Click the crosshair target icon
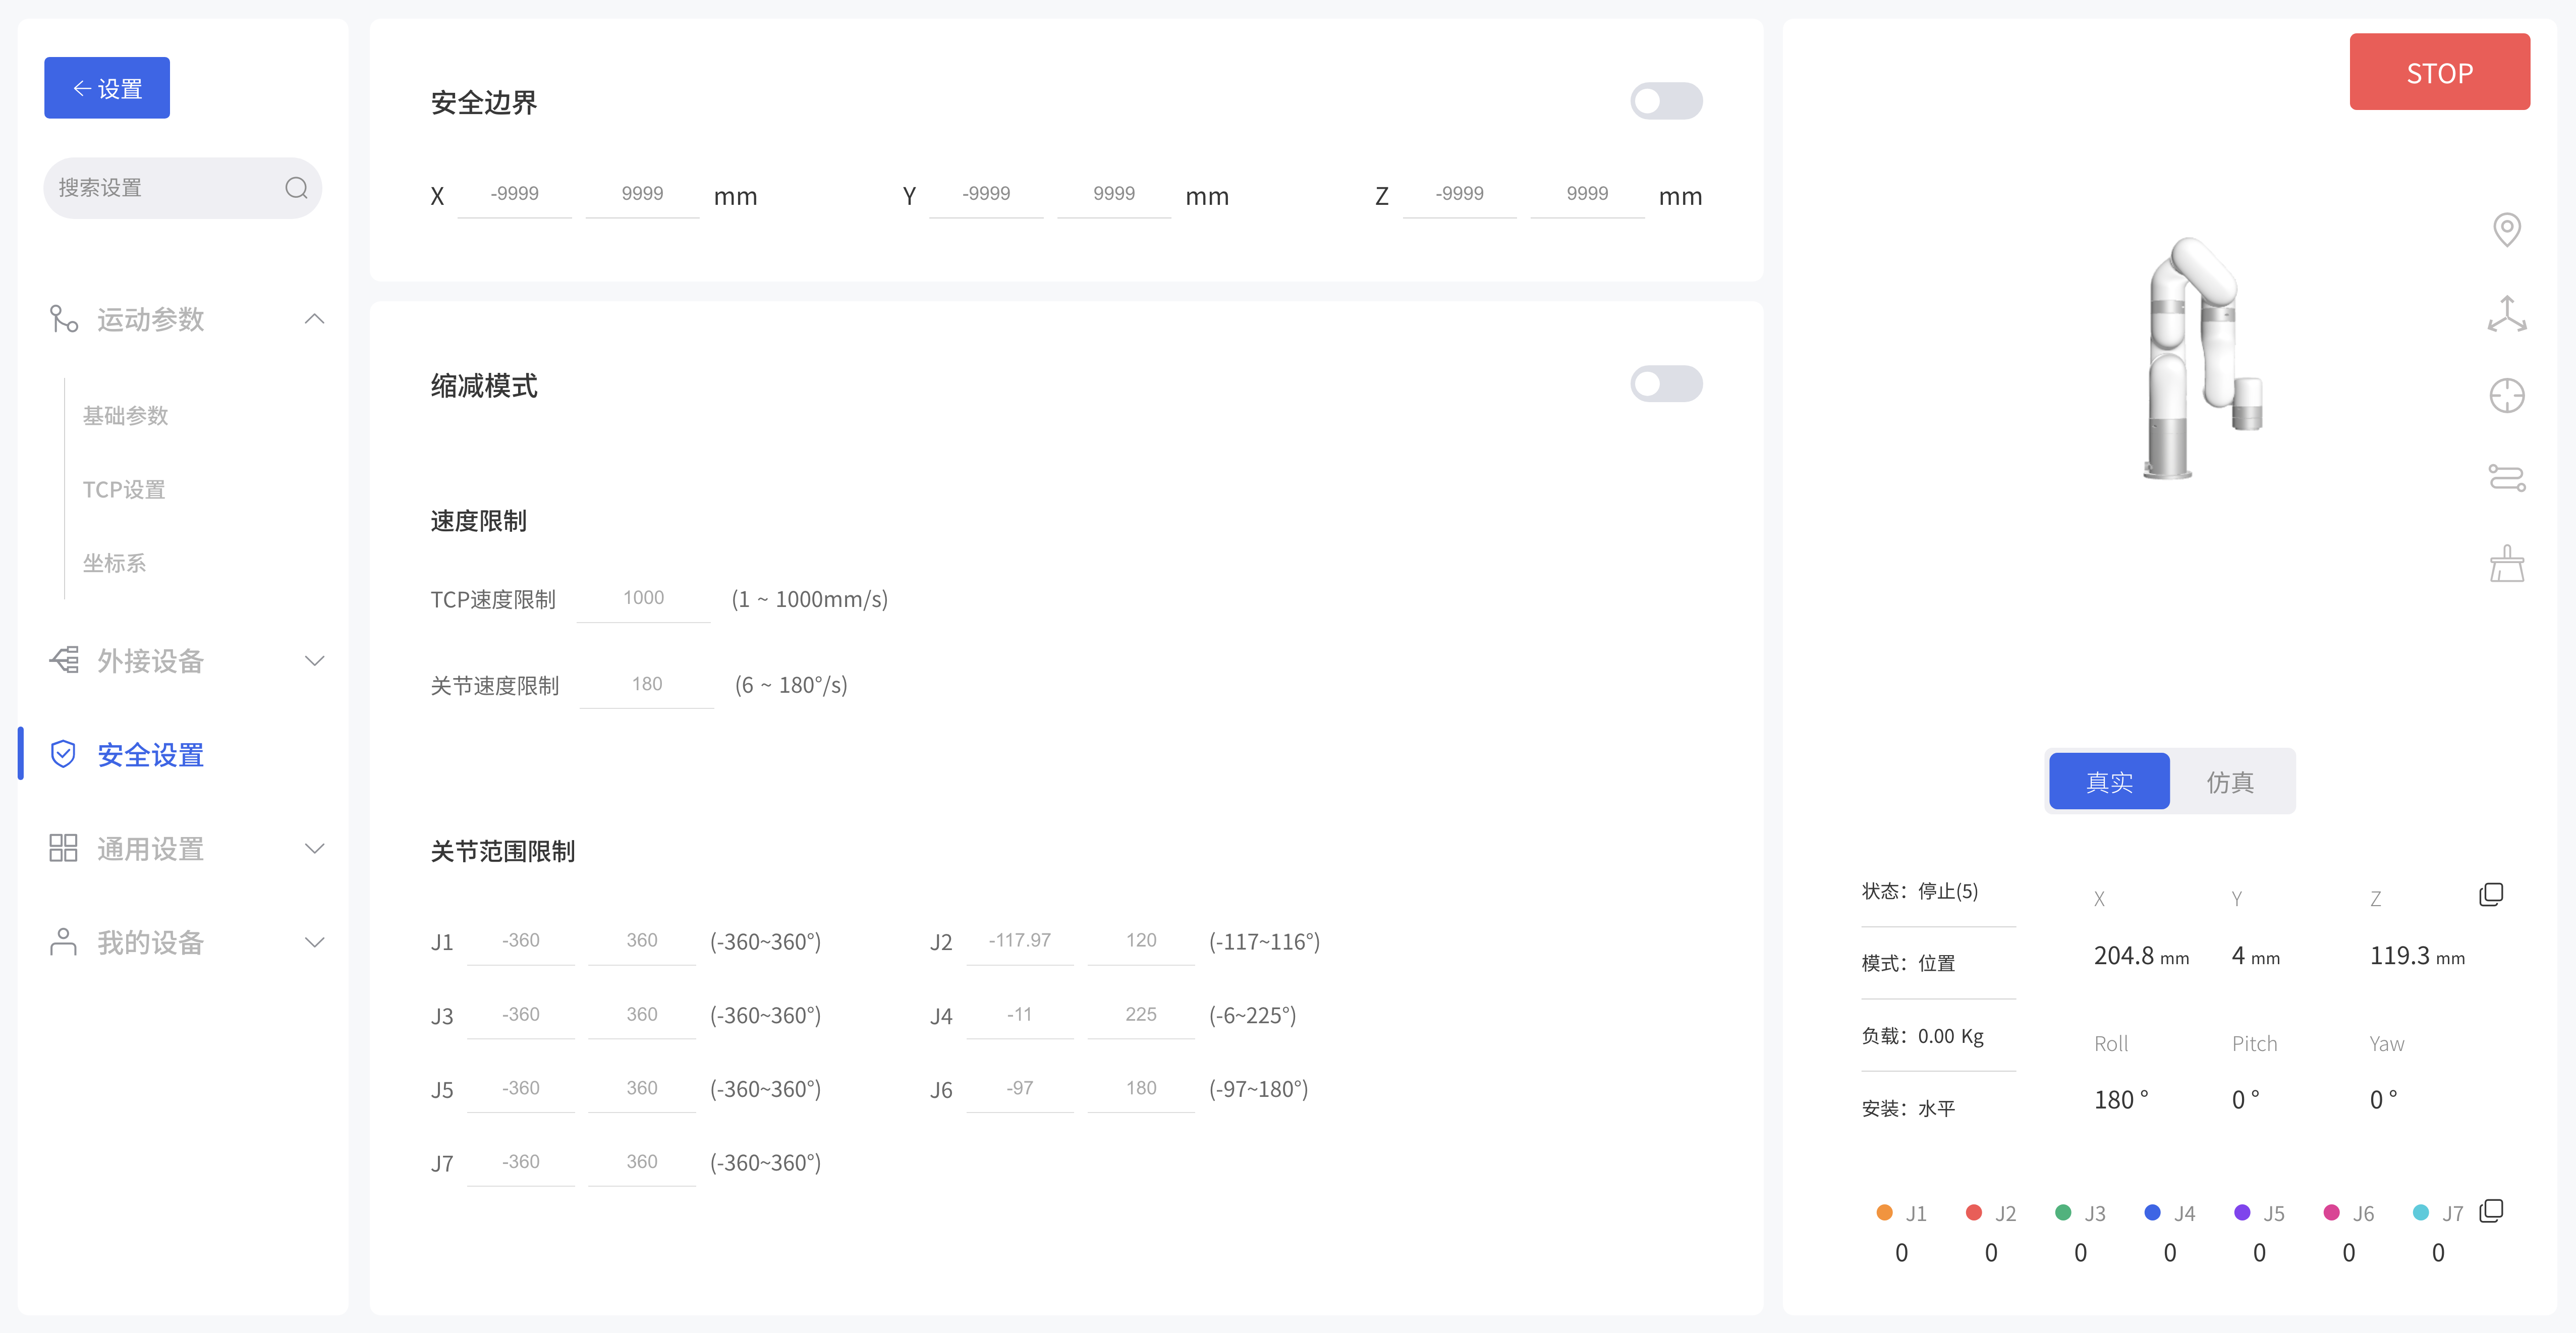The image size is (2576, 1333). tap(2506, 396)
